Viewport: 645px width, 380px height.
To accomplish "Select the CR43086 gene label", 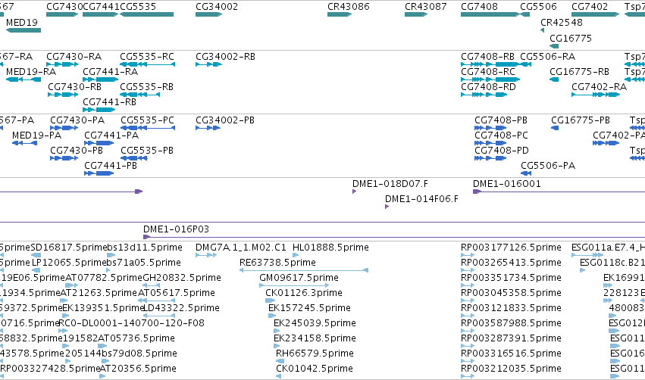I will 349,7.
